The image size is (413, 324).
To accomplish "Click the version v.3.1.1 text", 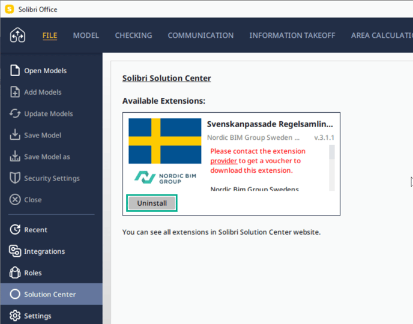I will click(x=324, y=137).
